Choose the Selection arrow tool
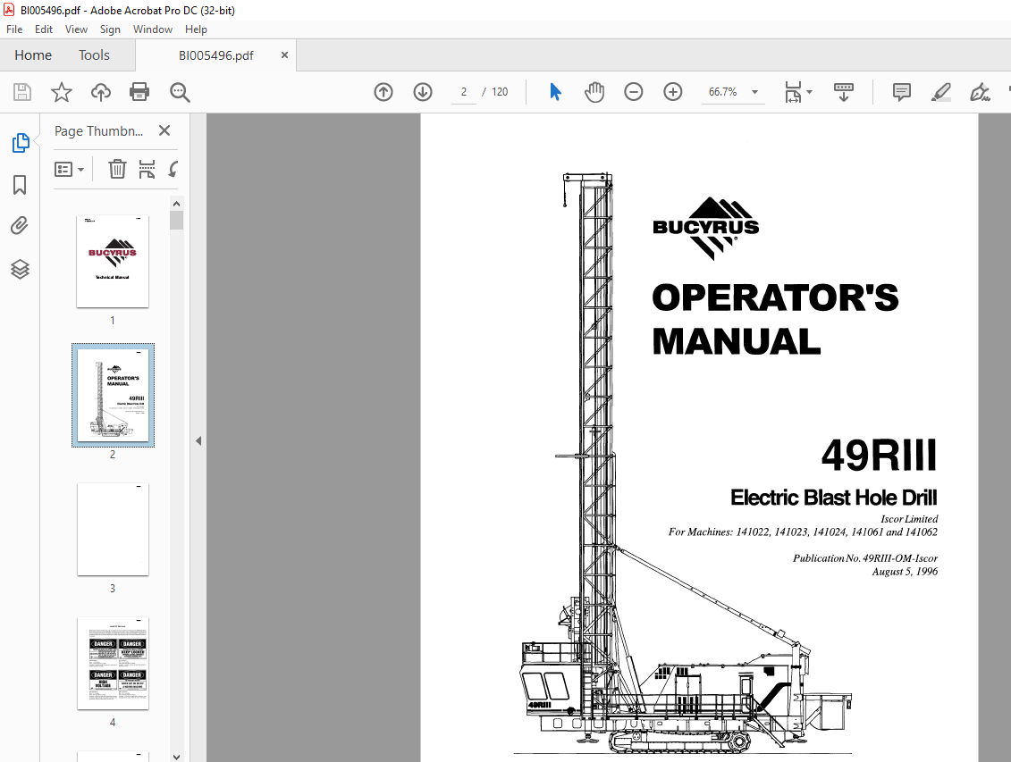The image size is (1011, 762). (555, 92)
